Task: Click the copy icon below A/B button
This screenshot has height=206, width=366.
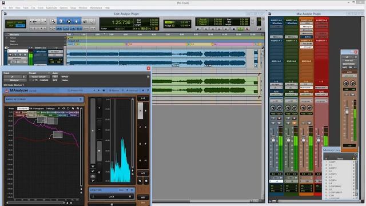Action: [x=140, y=181]
